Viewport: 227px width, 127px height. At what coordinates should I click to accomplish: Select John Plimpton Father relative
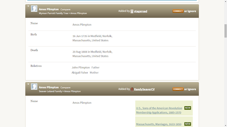point(85,67)
